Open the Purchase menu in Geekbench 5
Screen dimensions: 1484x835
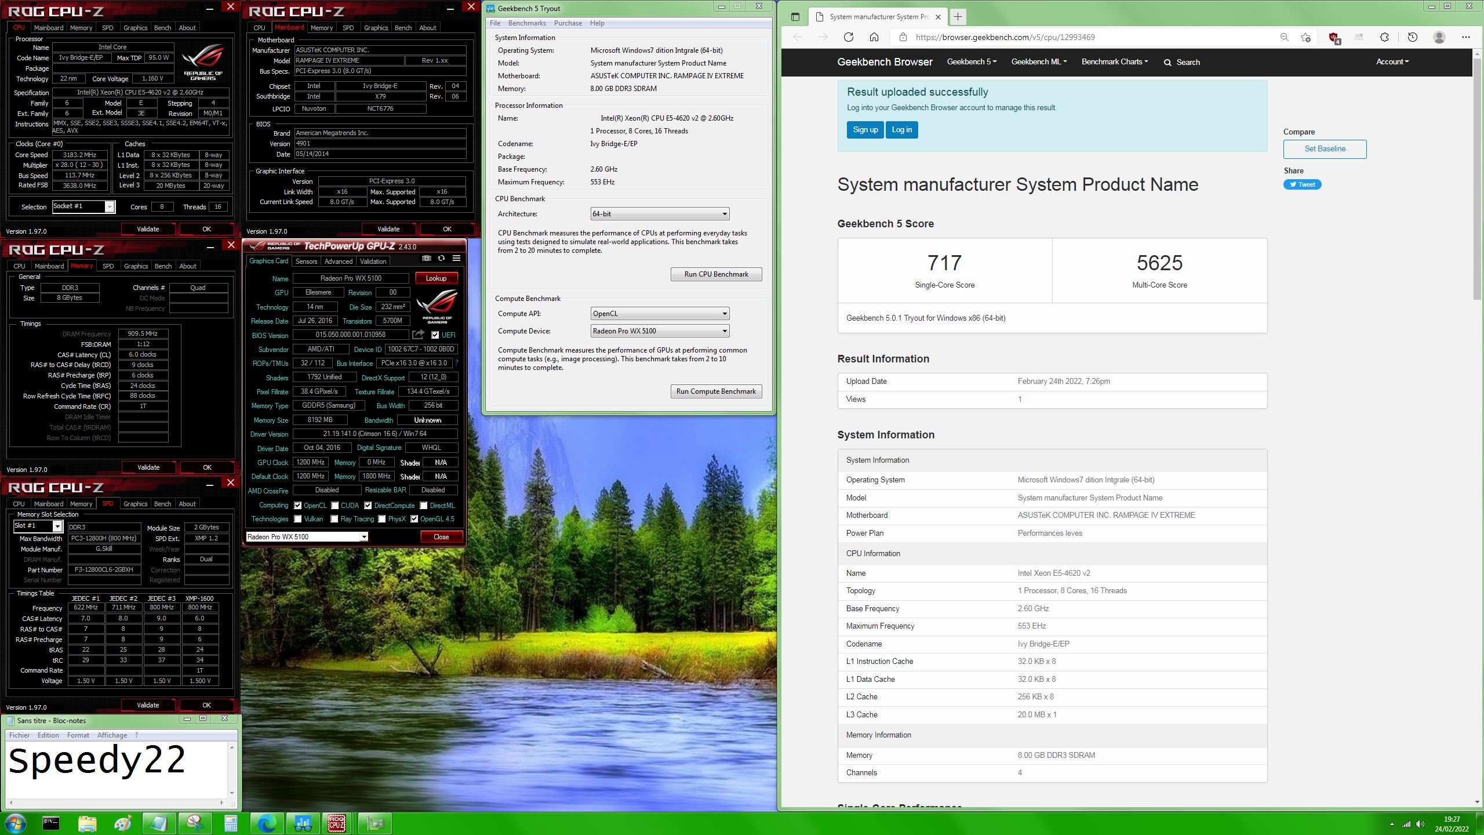[568, 23]
